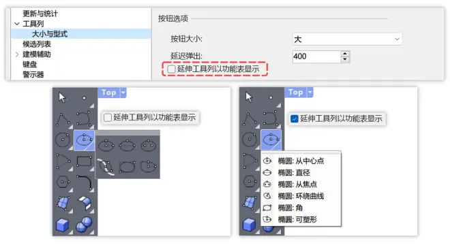Increase 延迟弹出 value with up arrow
This screenshot has height=245, width=450.
point(345,54)
